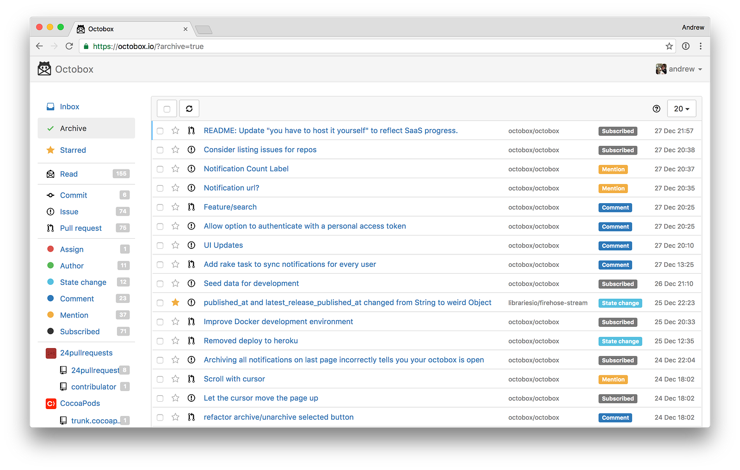The width and height of the screenshot is (740, 470).
Task: Click the 'State change' label on 'Removed deploy to heroku'
Action: pyautogui.click(x=620, y=341)
